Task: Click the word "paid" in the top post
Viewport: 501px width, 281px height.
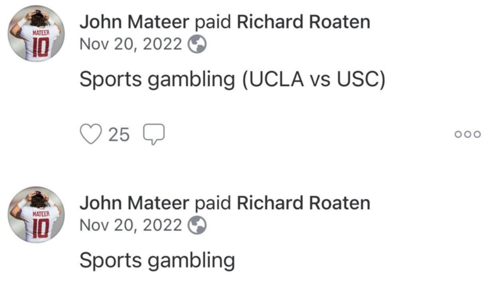Action: (213, 23)
